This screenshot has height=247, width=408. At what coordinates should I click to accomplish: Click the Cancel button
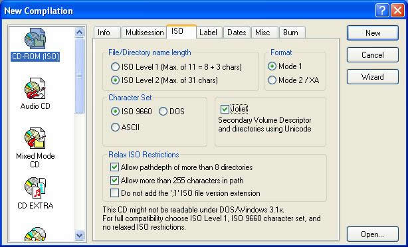point(373,55)
